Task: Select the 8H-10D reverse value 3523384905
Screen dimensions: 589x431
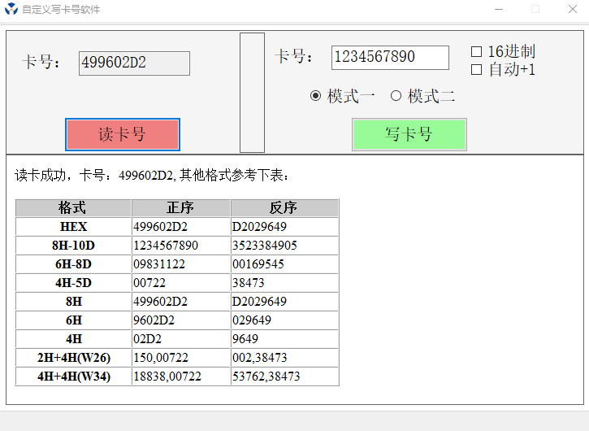Action: pos(284,246)
